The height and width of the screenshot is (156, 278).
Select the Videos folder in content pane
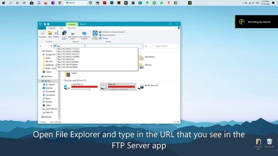(x=71, y=74)
